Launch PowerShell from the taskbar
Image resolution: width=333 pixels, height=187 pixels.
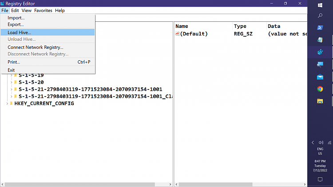320,27
